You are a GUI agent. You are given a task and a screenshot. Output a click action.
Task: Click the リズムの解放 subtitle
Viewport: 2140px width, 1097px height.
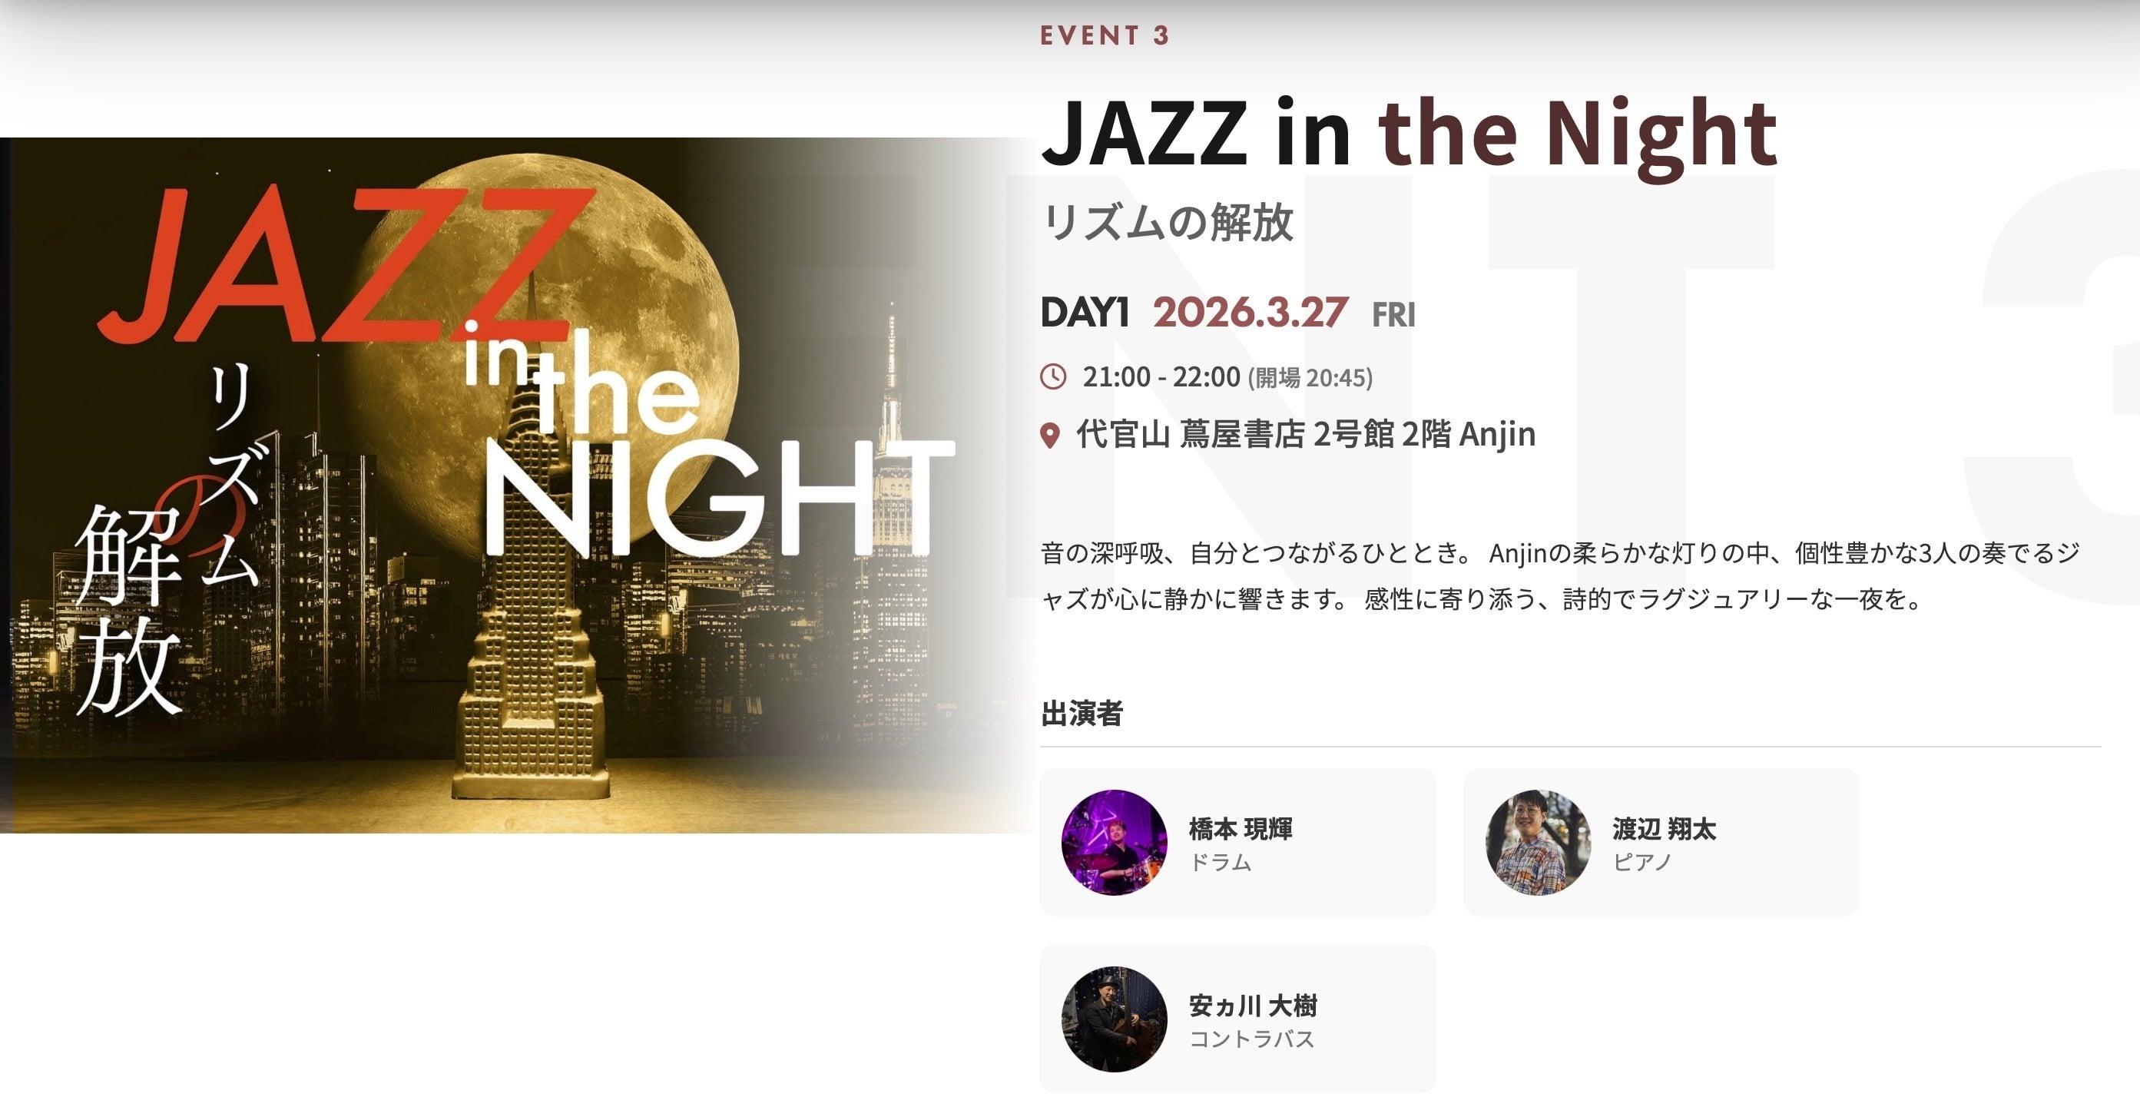click(1168, 222)
